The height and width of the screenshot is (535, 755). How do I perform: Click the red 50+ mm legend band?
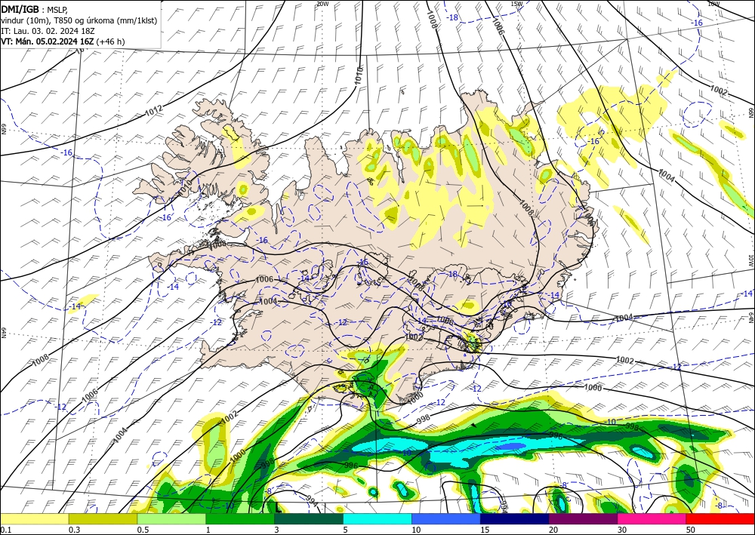tap(720, 519)
